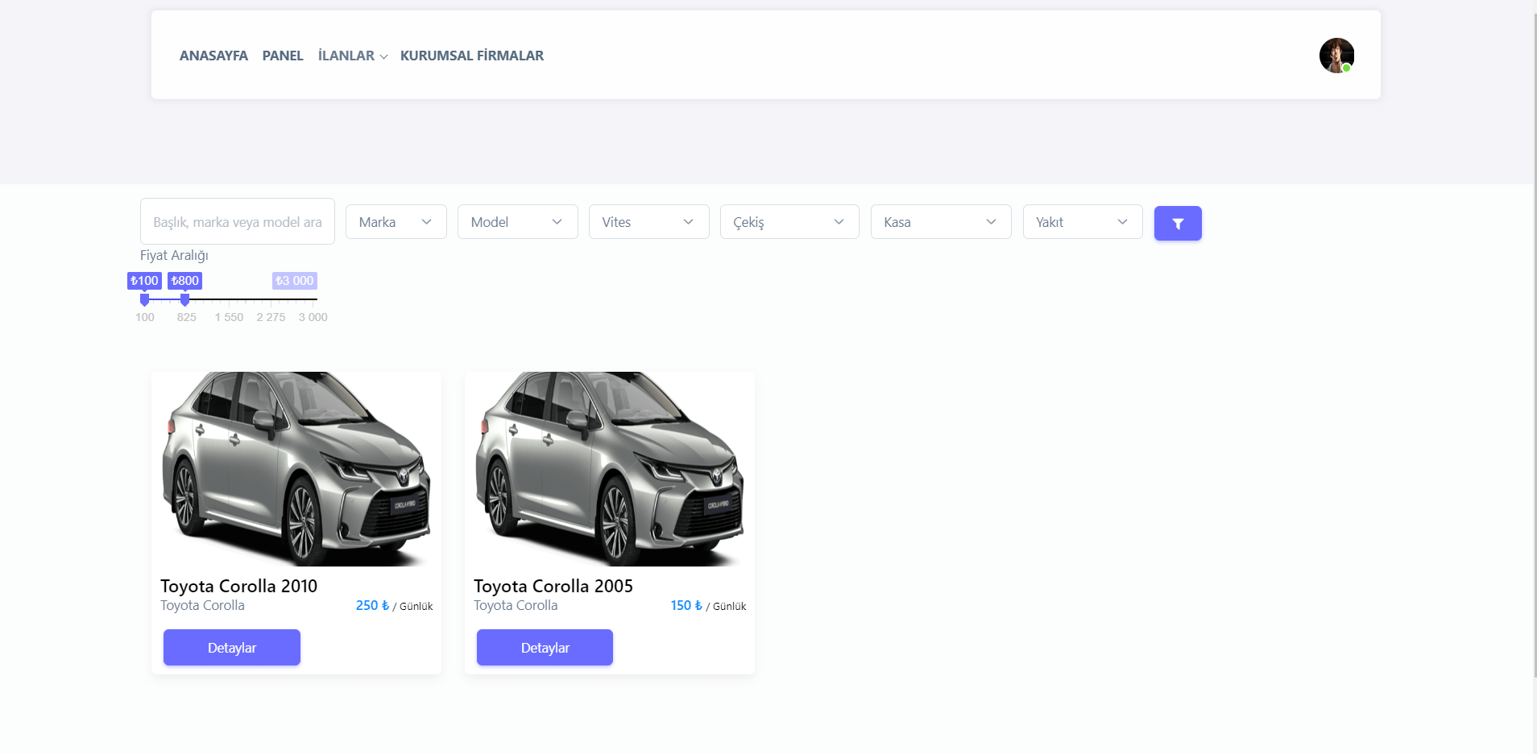Select PANEL in the navigation bar
Viewport: 1537px width, 754px height.
[282, 56]
